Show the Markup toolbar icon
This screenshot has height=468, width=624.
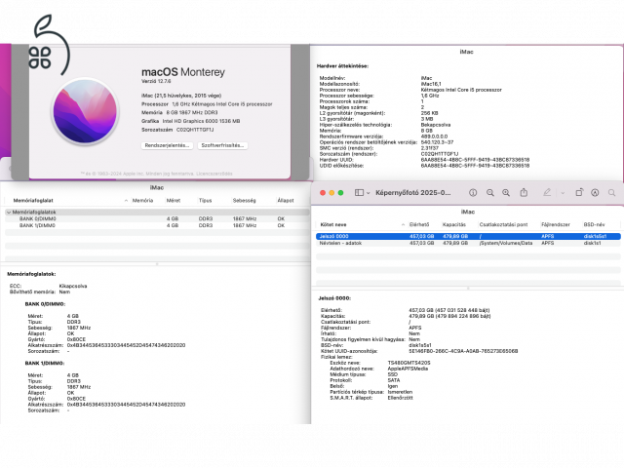tap(595, 193)
